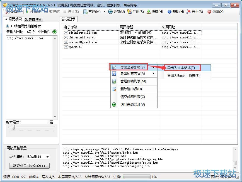This screenshot has height=182, width=242.
Task: Click the 网页标题 column header
Action: 139,27
